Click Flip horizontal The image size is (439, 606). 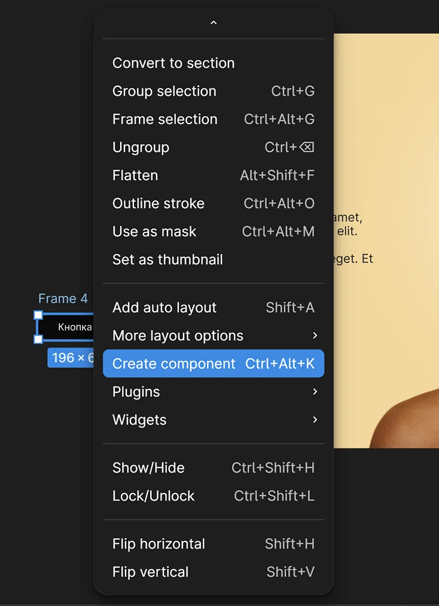click(x=158, y=544)
